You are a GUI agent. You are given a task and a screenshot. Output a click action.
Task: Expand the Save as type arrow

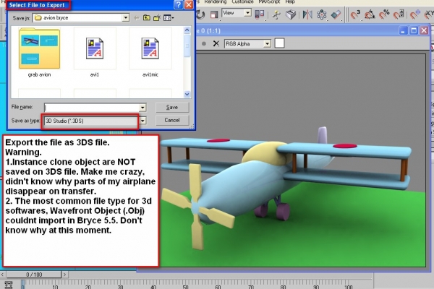(142, 121)
